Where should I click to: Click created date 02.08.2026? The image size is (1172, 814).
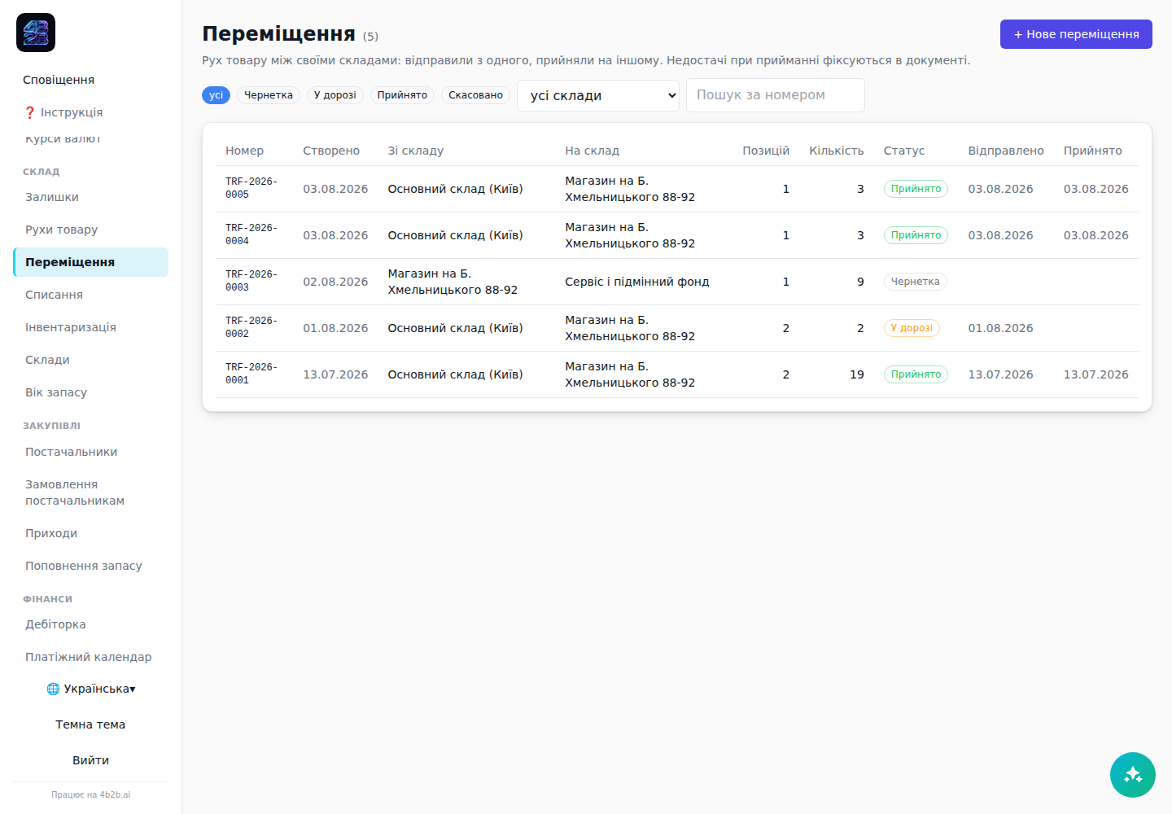click(x=335, y=282)
